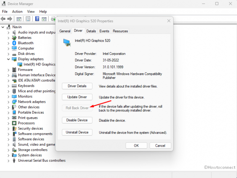Open the View menu
Image resolution: width=237 pixels, height=178 pixels.
pos(31,11)
